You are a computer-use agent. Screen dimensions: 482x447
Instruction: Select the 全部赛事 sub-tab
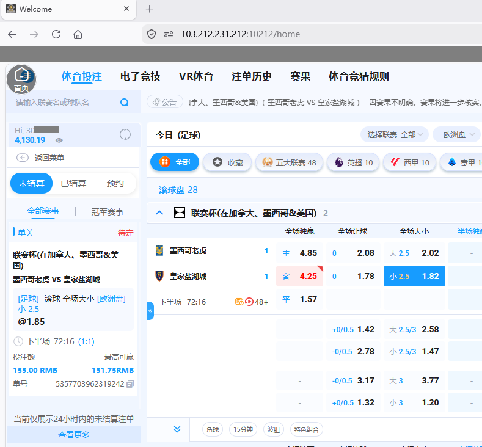pos(43,211)
